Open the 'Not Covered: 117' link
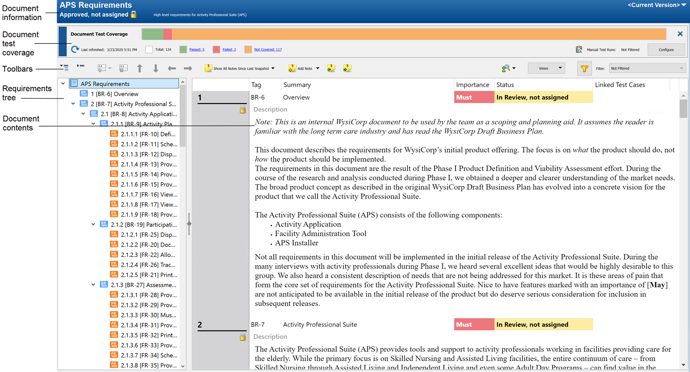This screenshot has width=690, height=372. click(x=268, y=49)
